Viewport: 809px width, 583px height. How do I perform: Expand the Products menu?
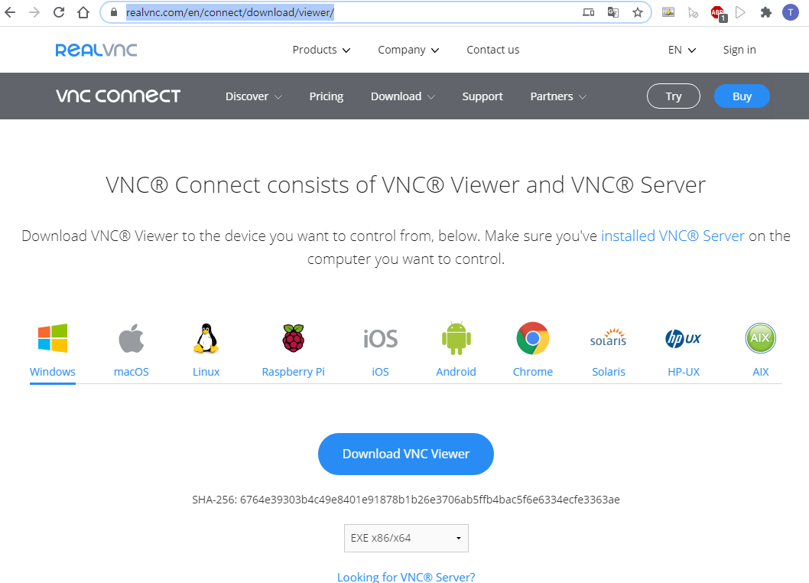pos(321,50)
